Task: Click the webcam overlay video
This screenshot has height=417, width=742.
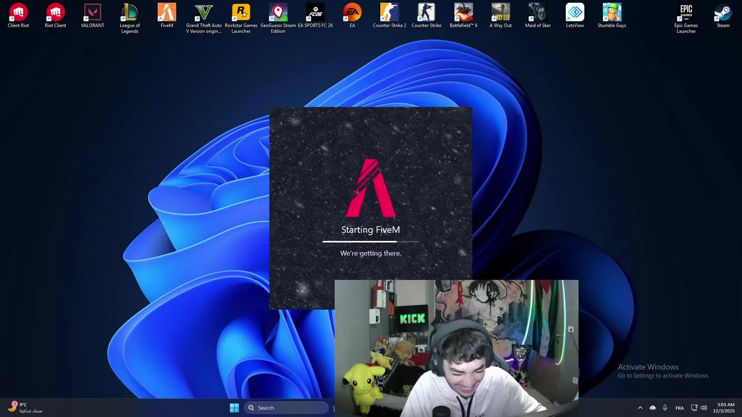Action: pyautogui.click(x=456, y=348)
